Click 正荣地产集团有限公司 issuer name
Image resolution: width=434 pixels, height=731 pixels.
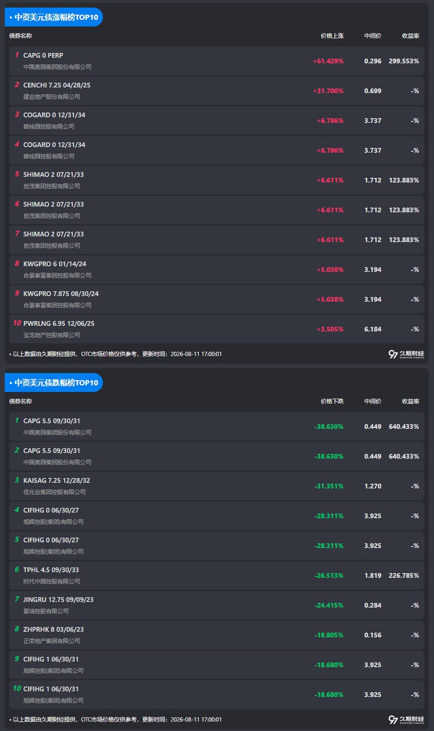(x=52, y=641)
